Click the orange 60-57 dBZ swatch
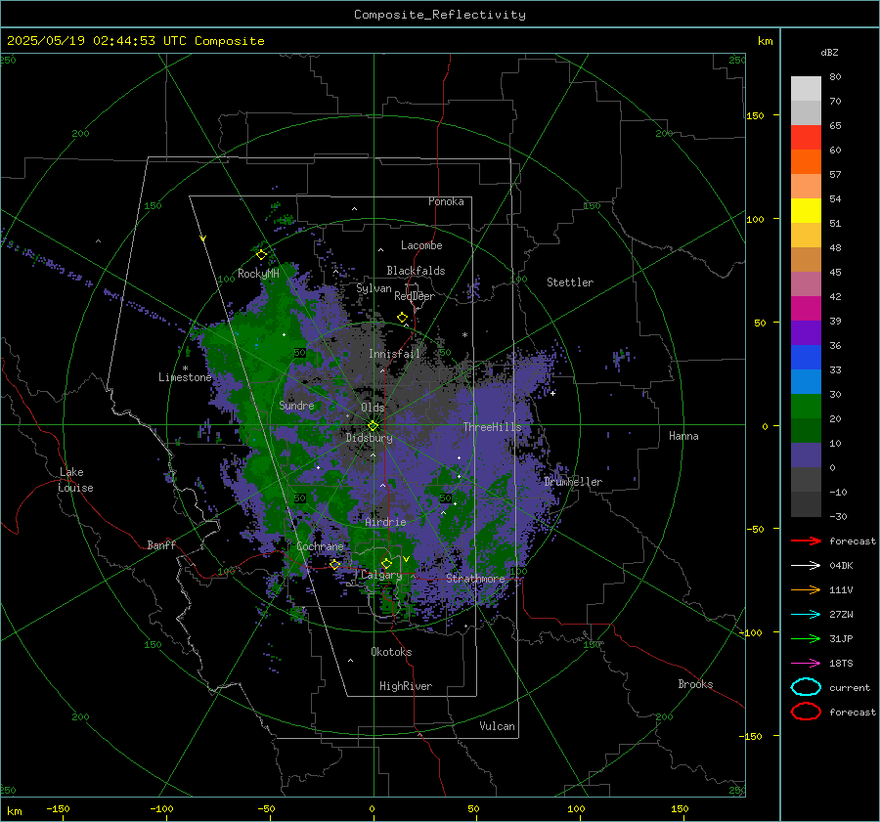The width and height of the screenshot is (880, 822). point(806,161)
